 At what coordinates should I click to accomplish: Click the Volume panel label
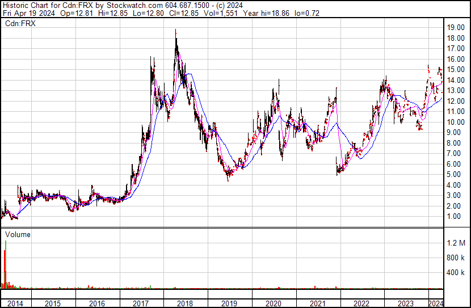click(x=18, y=234)
